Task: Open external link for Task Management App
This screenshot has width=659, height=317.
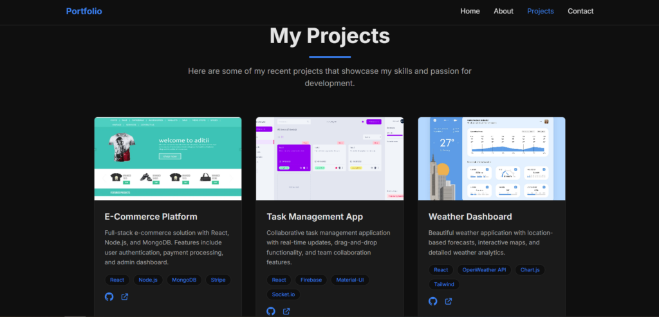Action: click(286, 311)
